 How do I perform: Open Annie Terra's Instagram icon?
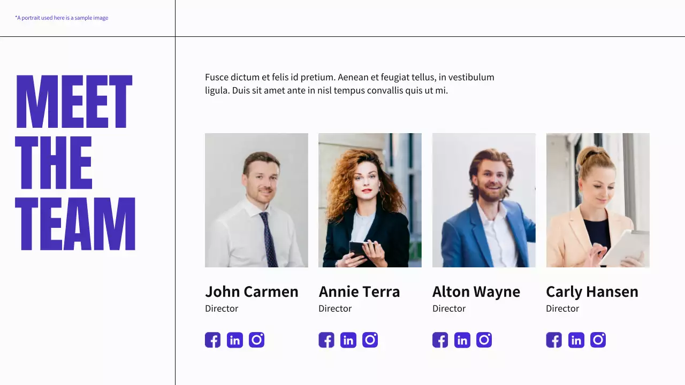[x=370, y=340]
